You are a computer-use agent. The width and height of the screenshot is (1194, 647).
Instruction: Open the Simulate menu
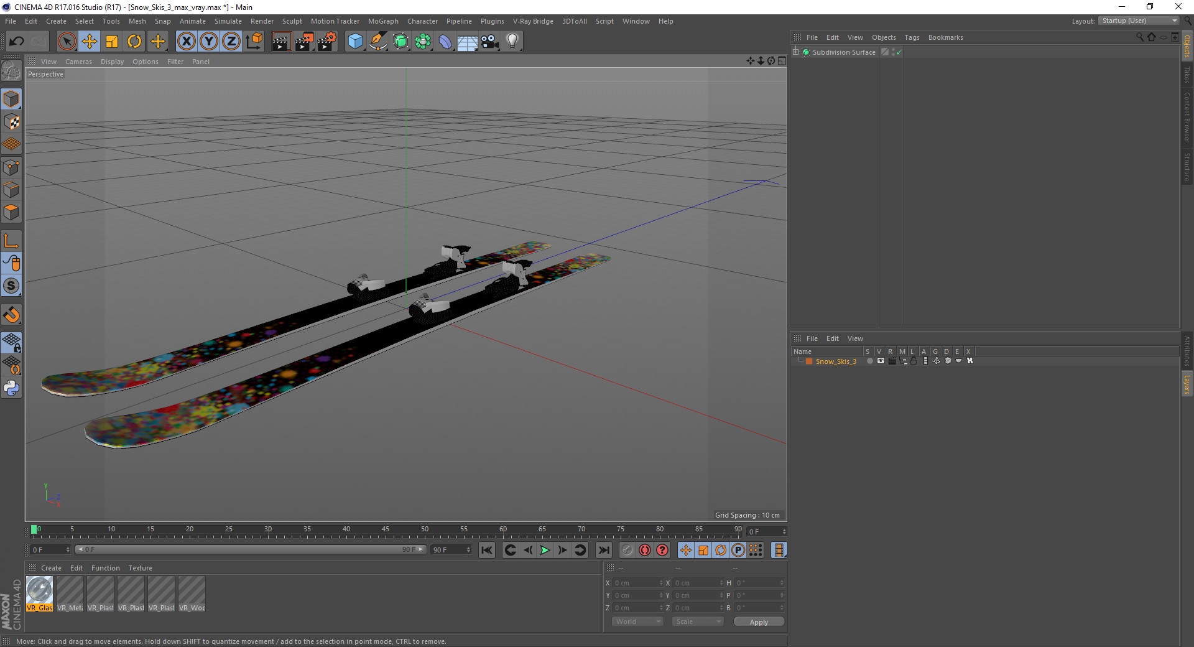pyautogui.click(x=228, y=21)
